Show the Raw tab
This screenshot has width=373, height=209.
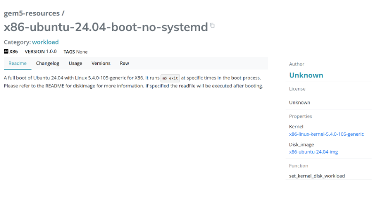[124, 63]
